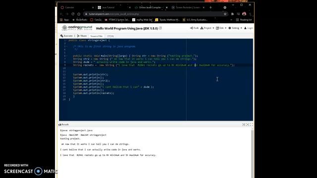
Task: Click the fullscreen icon on the Result panel header
Action: click(x=251, y=125)
